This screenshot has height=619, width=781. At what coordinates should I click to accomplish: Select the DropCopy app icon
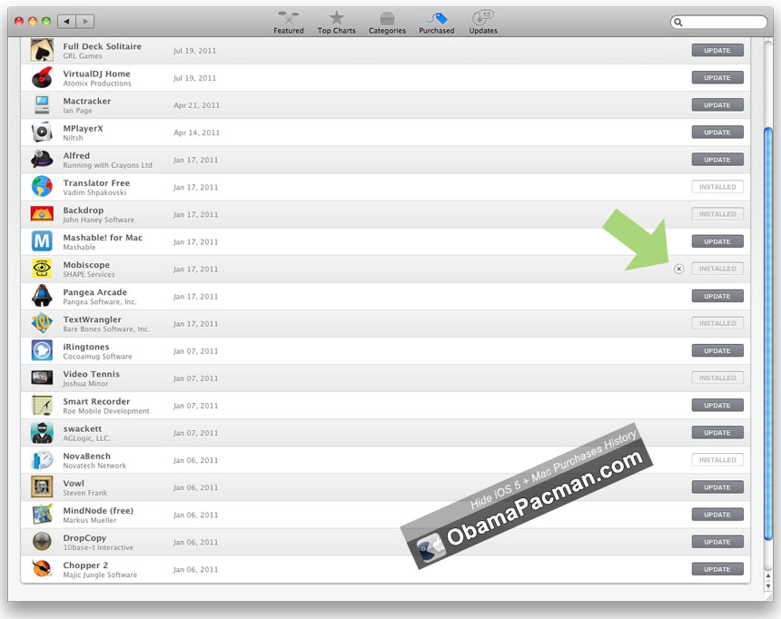click(42, 542)
